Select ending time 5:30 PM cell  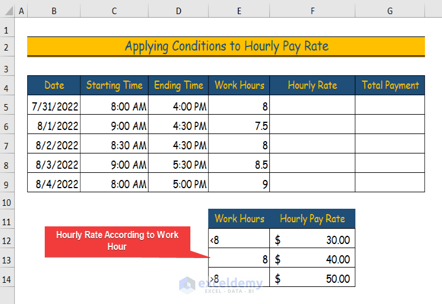pyautogui.click(x=178, y=163)
